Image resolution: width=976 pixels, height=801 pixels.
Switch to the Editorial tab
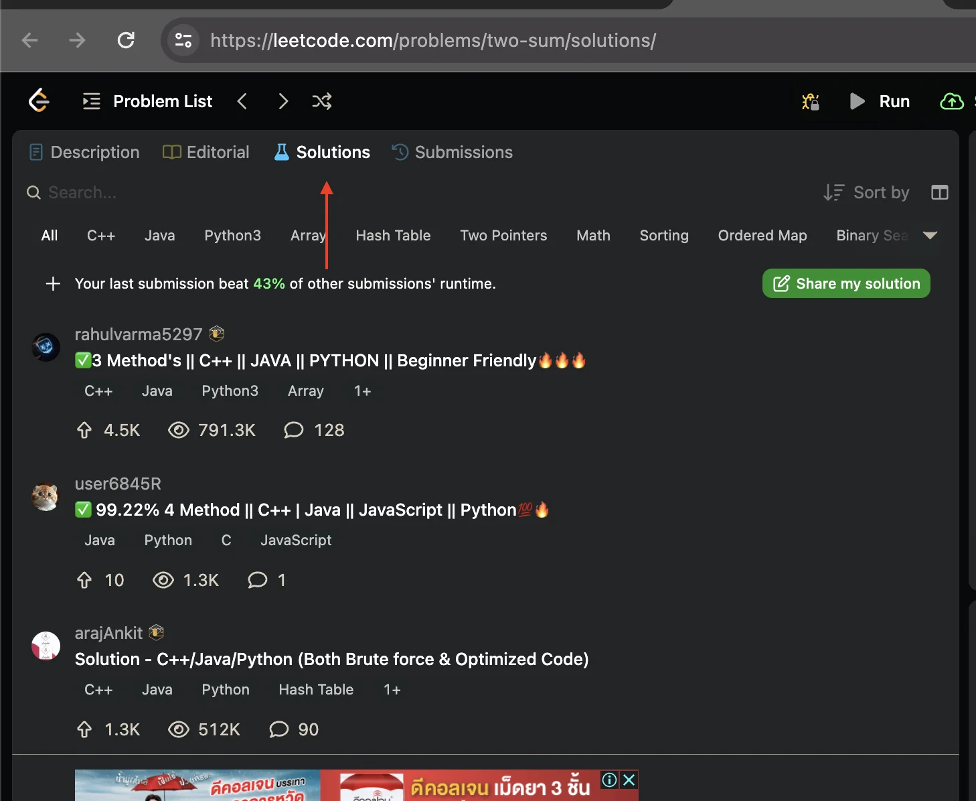coord(206,152)
